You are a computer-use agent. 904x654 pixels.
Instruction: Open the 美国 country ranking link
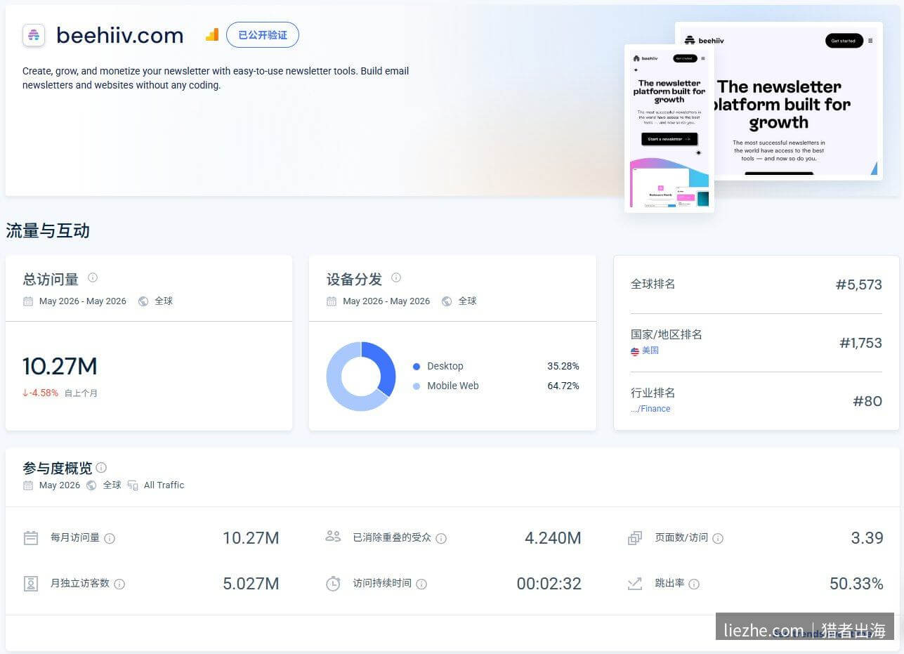point(650,351)
